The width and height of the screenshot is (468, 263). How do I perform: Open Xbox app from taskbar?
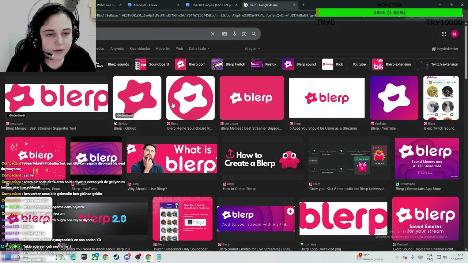(x=95, y=257)
